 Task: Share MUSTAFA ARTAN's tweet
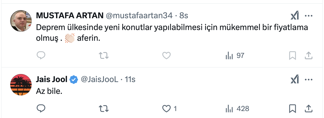point(308,56)
